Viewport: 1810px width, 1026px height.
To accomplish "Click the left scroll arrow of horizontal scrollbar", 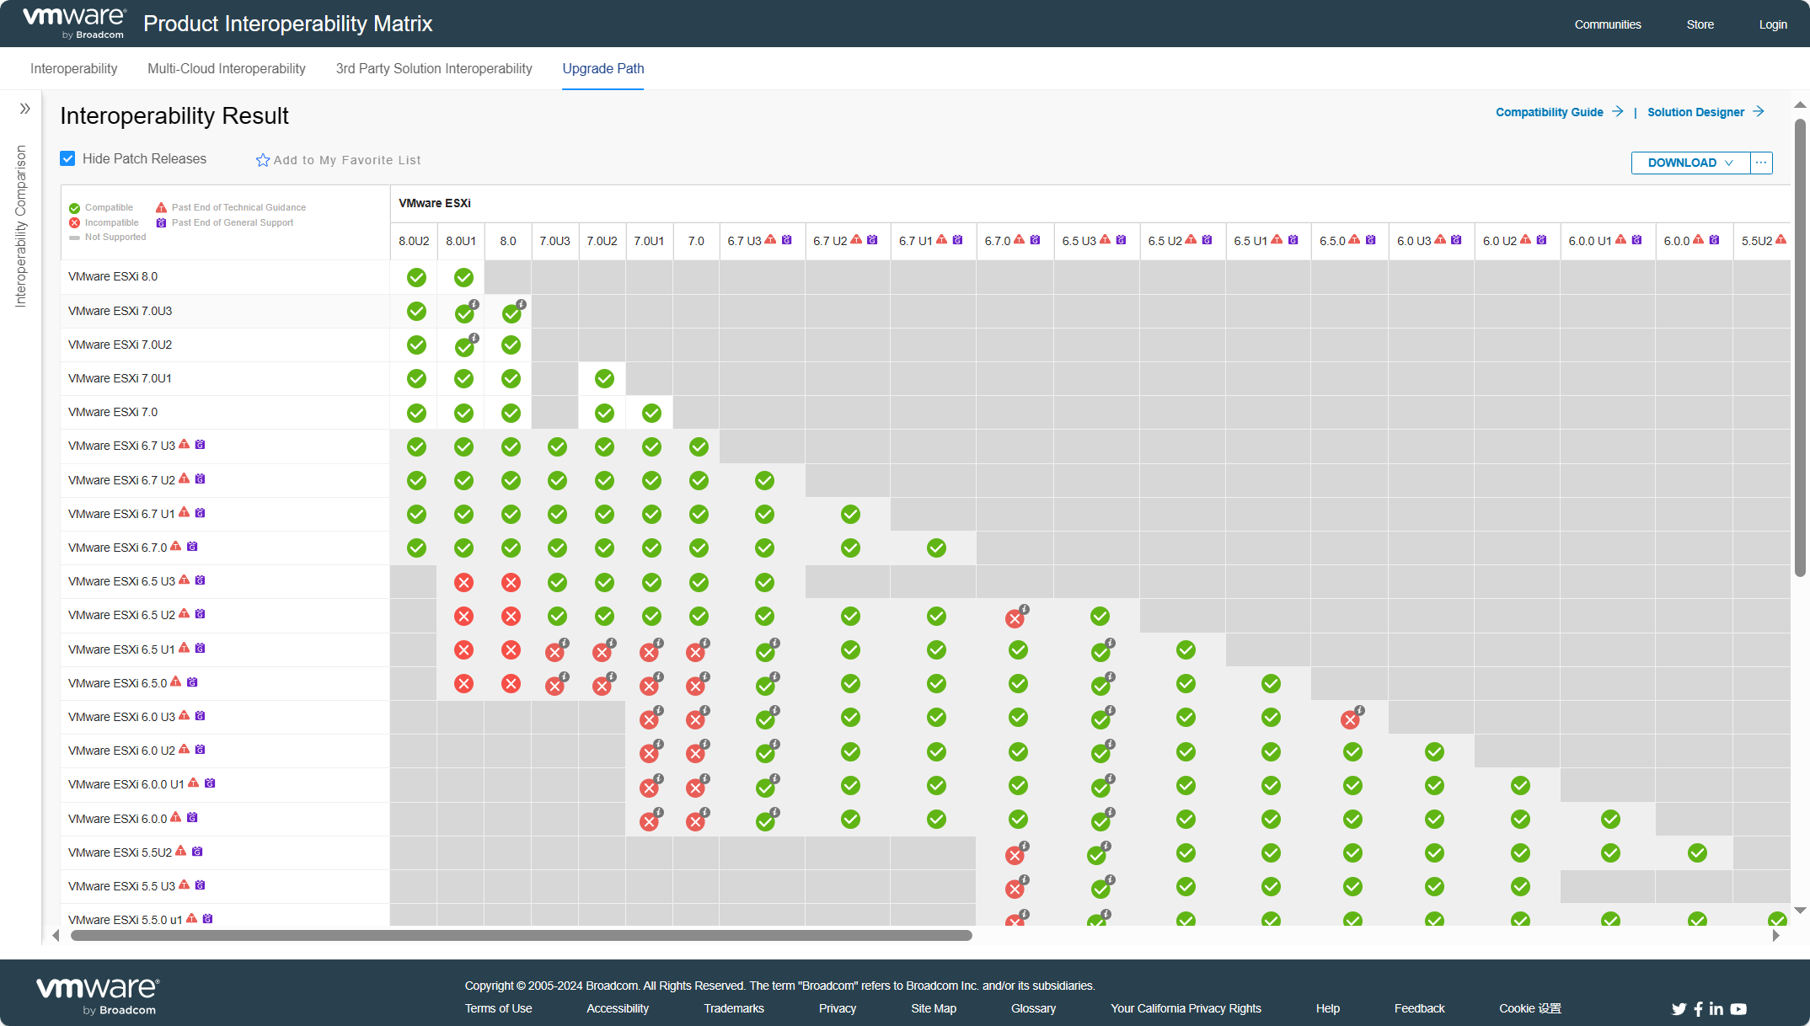I will click(56, 935).
